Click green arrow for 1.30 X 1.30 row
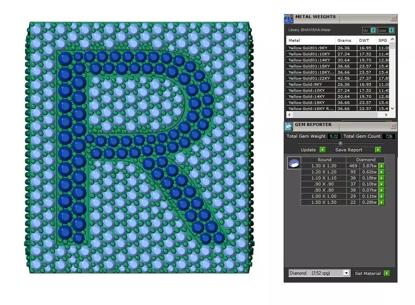Image resolution: width=415 pixels, height=305 pixels. [382, 166]
